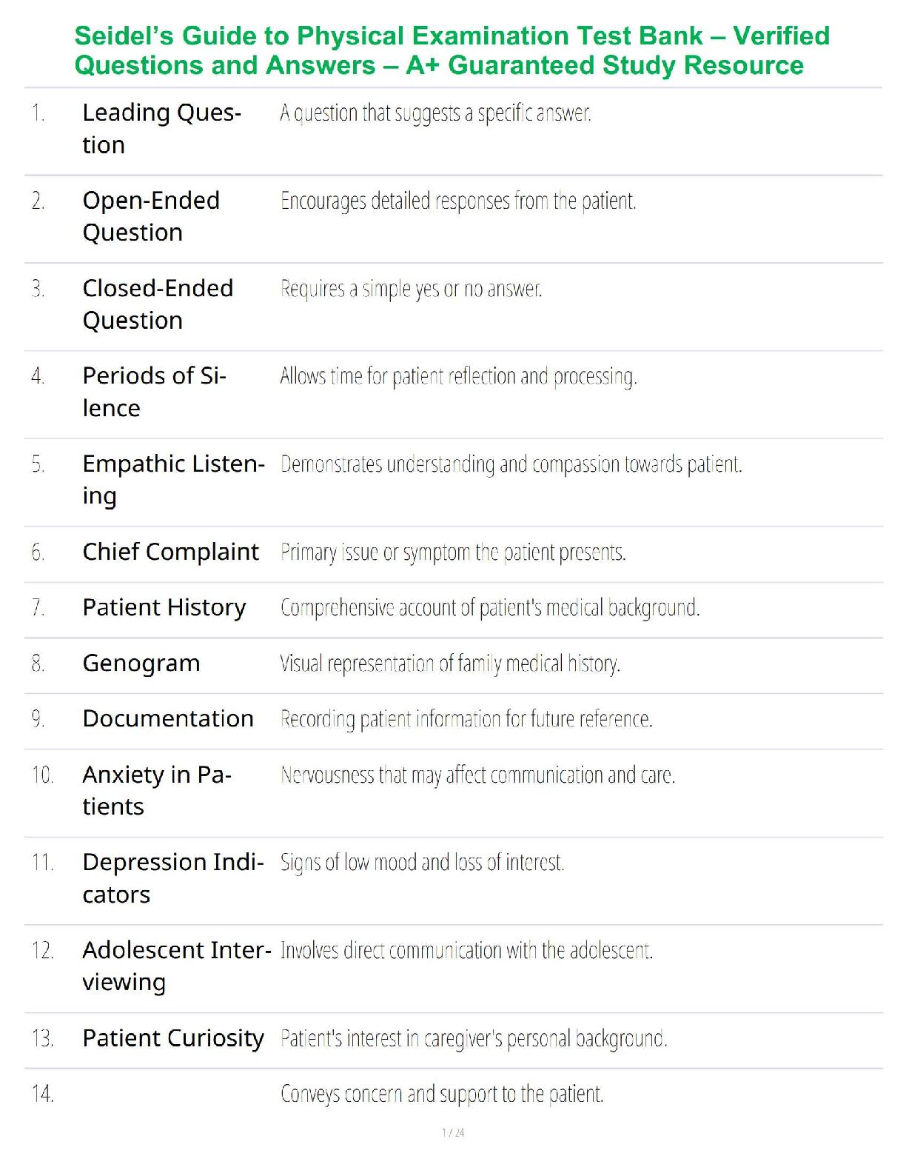Select the "Chief Complaint" term
The width and height of the screenshot is (906, 1173).
(170, 552)
